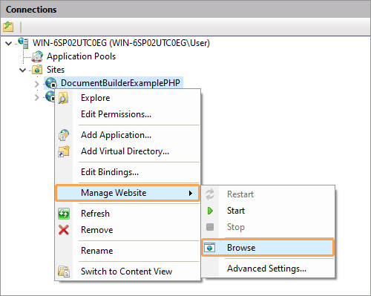Expand the second site under Sites

(37, 97)
